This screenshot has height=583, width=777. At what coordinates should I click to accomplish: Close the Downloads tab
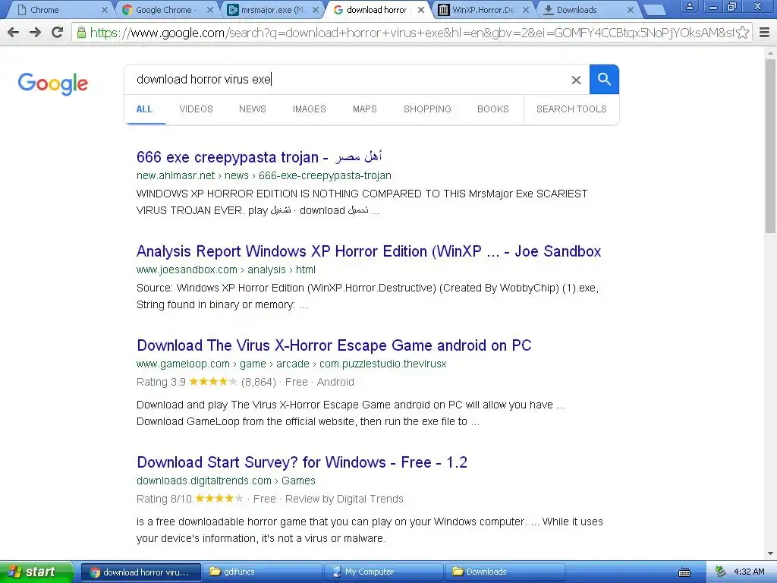tap(631, 10)
